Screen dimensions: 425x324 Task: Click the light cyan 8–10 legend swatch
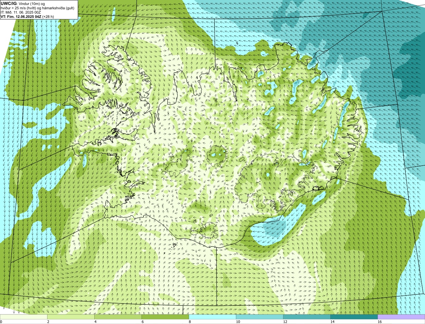pos(212,317)
